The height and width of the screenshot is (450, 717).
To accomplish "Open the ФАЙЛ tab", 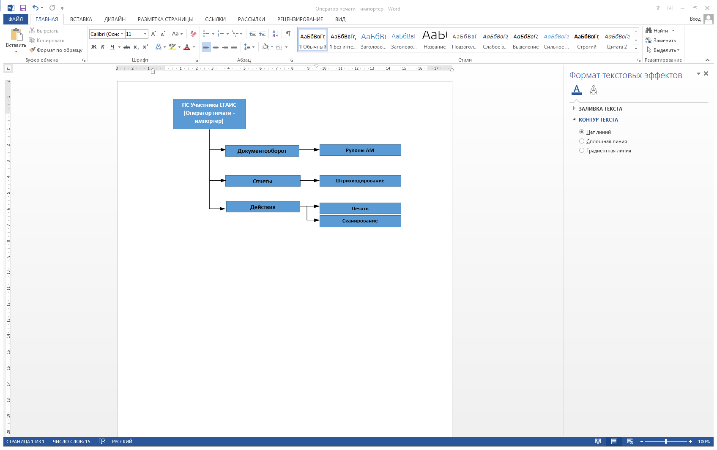I will coord(16,19).
